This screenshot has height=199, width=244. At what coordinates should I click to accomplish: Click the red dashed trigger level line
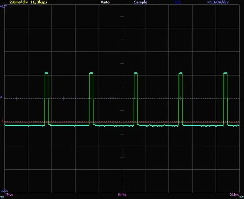point(119,122)
